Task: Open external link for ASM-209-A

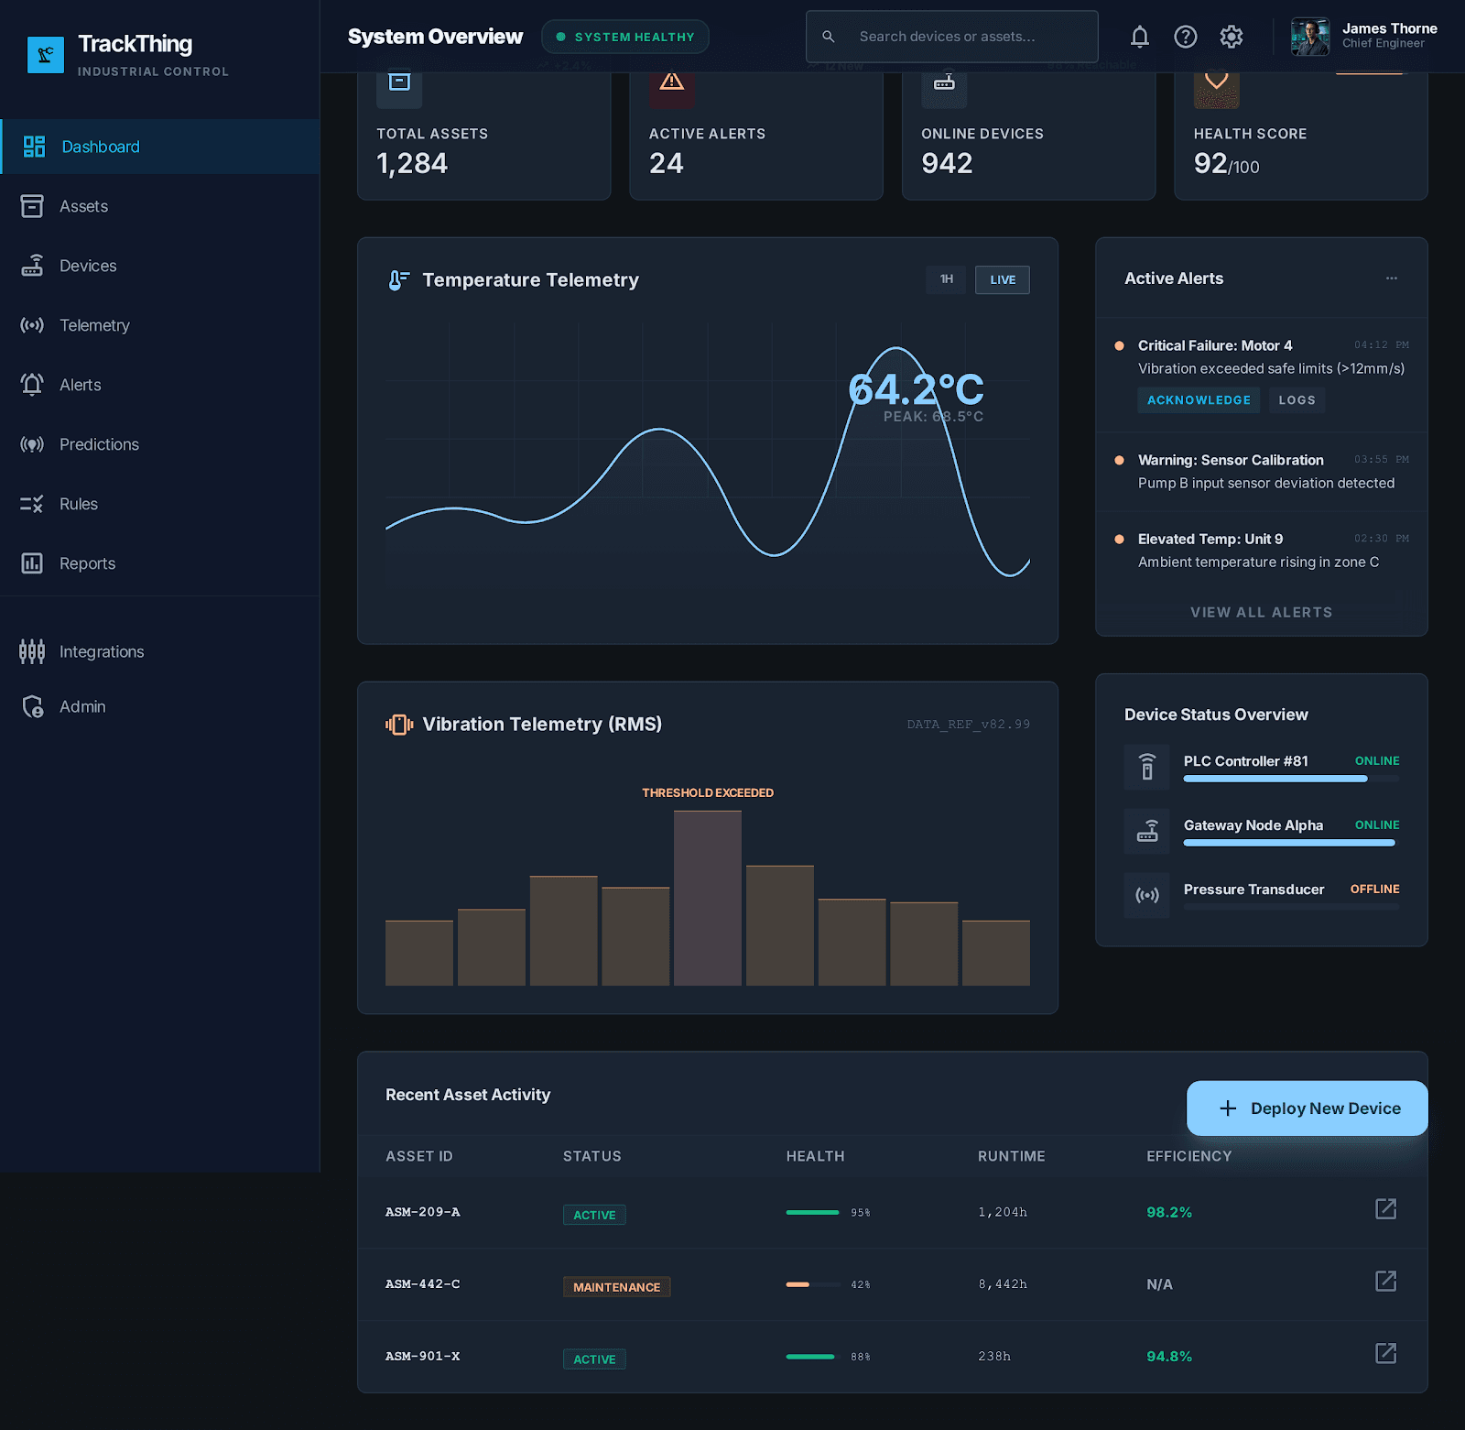Action: pos(1385,1208)
